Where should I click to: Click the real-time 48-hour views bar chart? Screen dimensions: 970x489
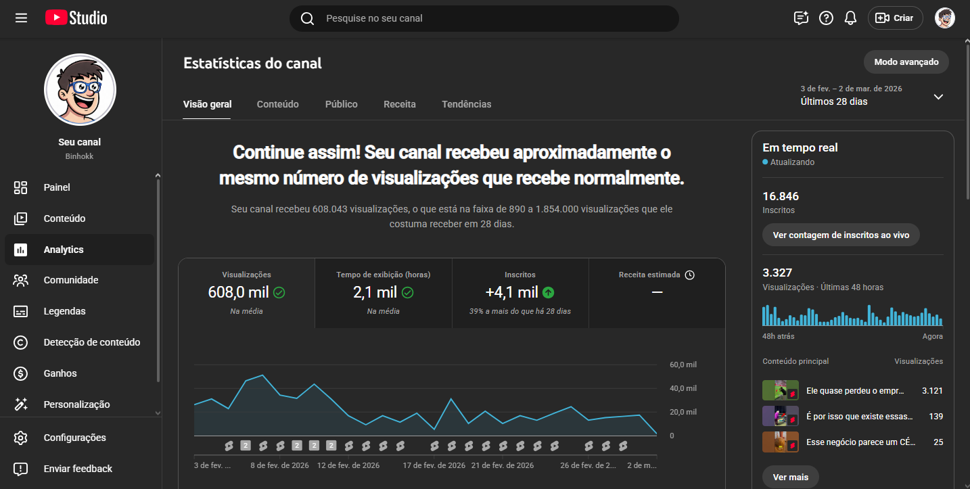click(x=852, y=315)
